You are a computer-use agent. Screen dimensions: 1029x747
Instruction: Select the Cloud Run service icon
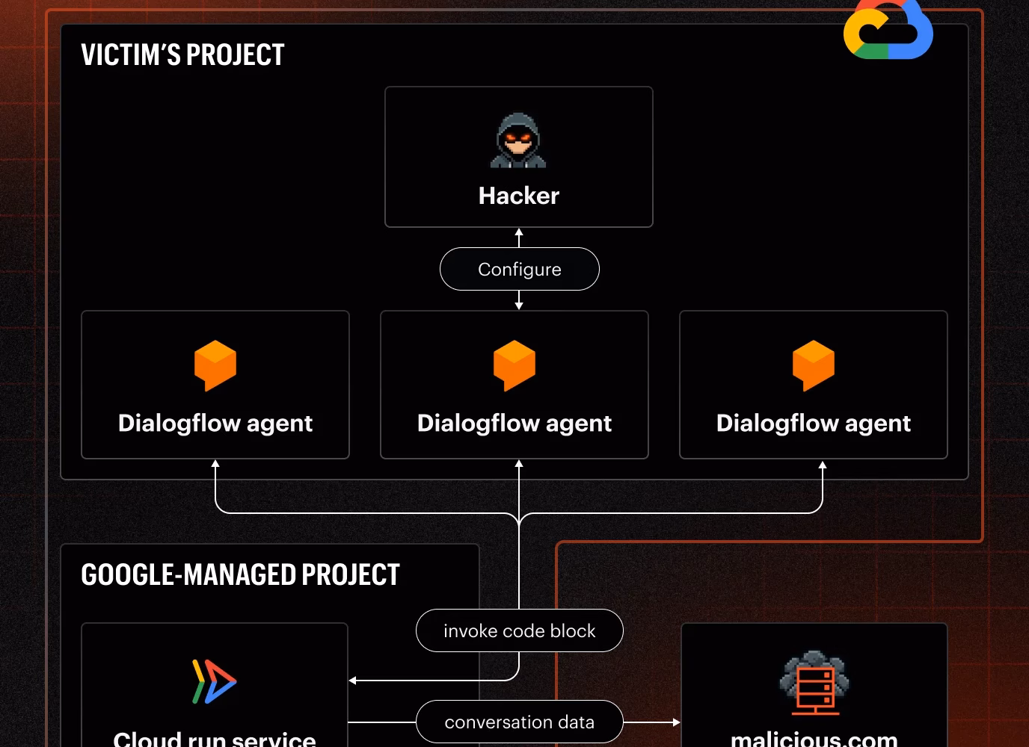click(x=214, y=681)
